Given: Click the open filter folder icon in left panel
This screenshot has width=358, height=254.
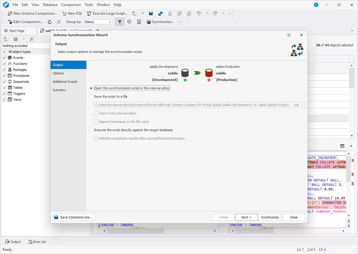Looking at the screenshot, I should [x=6, y=39].
